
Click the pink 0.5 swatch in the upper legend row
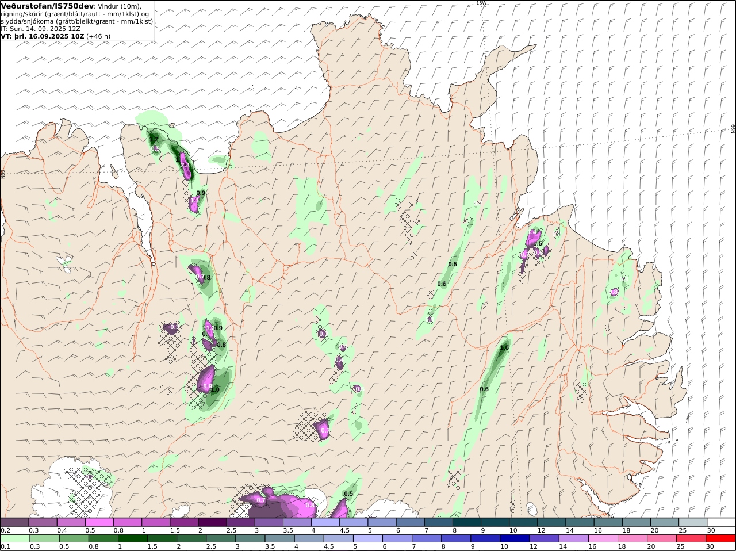click(x=99, y=522)
